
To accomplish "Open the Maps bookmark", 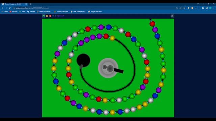I will [x=22, y=12].
